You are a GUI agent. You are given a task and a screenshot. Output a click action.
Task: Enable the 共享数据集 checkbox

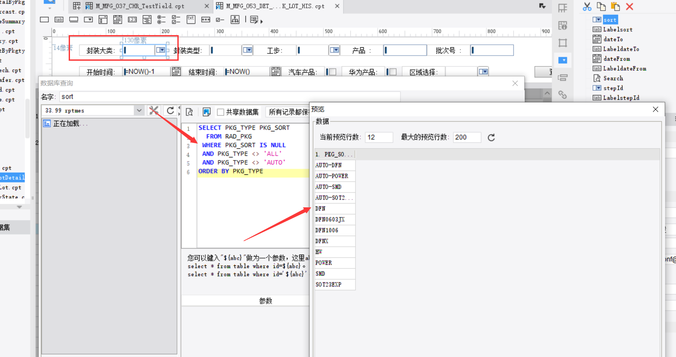(x=220, y=112)
